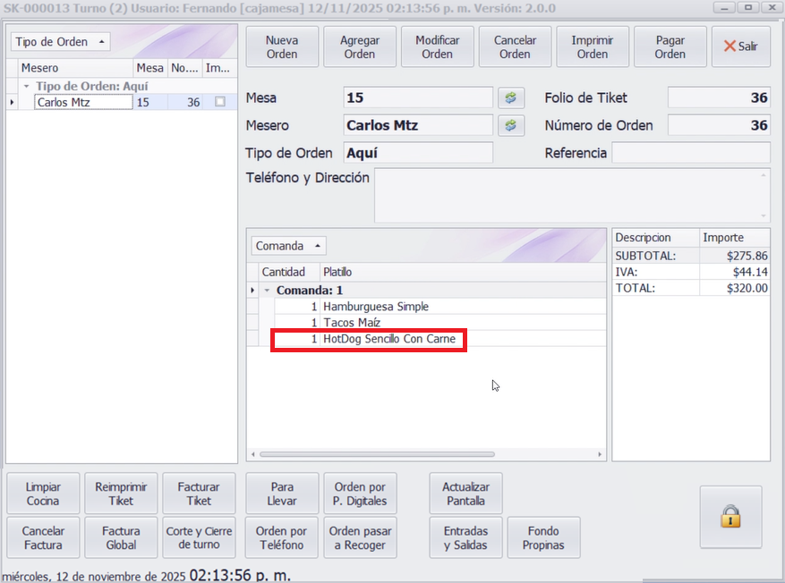
Task: Click refresh icon beside Mesa field
Action: tap(510, 97)
